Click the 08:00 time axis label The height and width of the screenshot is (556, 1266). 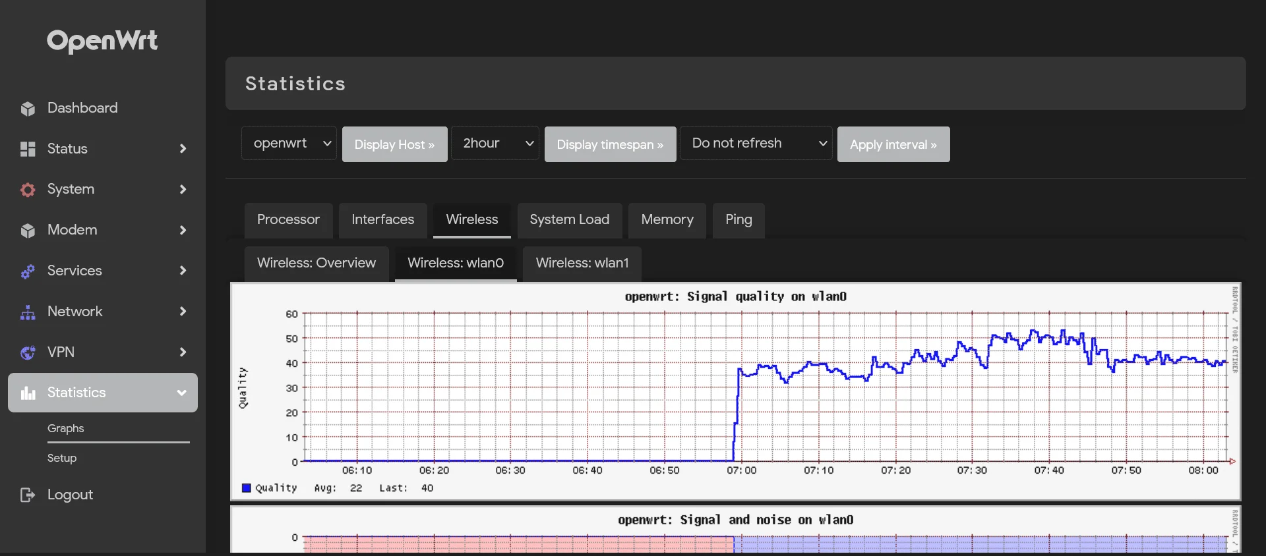pos(1203,470)
